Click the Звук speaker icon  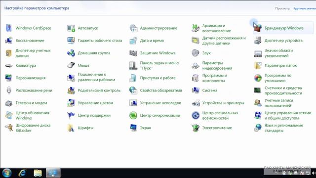pos(196,53)
